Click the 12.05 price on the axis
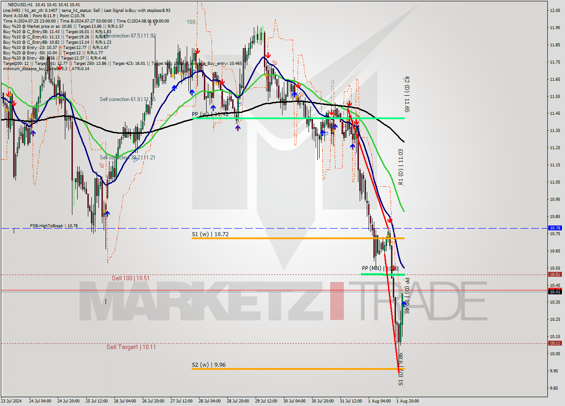Screen dimensions: 565x406 pyautogui.click(x=556, y=10)
